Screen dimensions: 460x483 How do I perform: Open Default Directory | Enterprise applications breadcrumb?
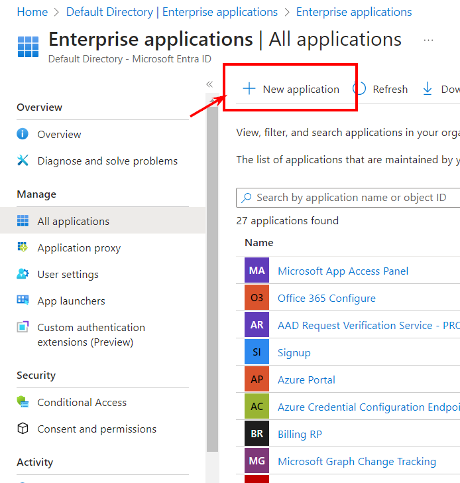coord(172,12)
